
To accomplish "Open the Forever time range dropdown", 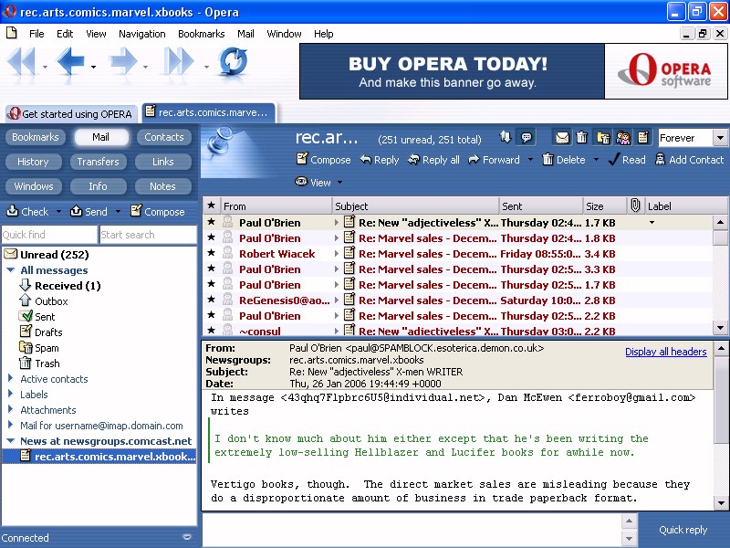I will pos(720,138).
